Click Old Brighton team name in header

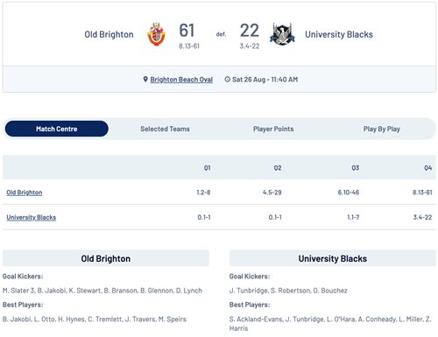[x=109, y=34]
